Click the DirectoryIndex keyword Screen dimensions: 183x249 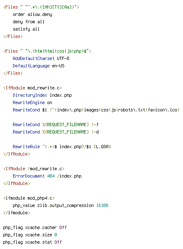(x=30, y=95)
